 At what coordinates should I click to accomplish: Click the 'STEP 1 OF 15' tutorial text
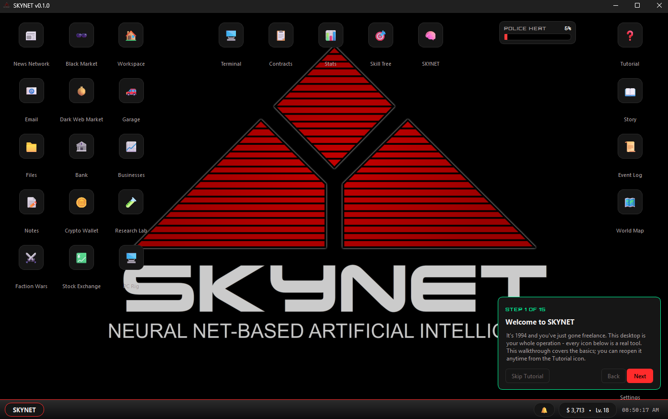pos(525,309)
